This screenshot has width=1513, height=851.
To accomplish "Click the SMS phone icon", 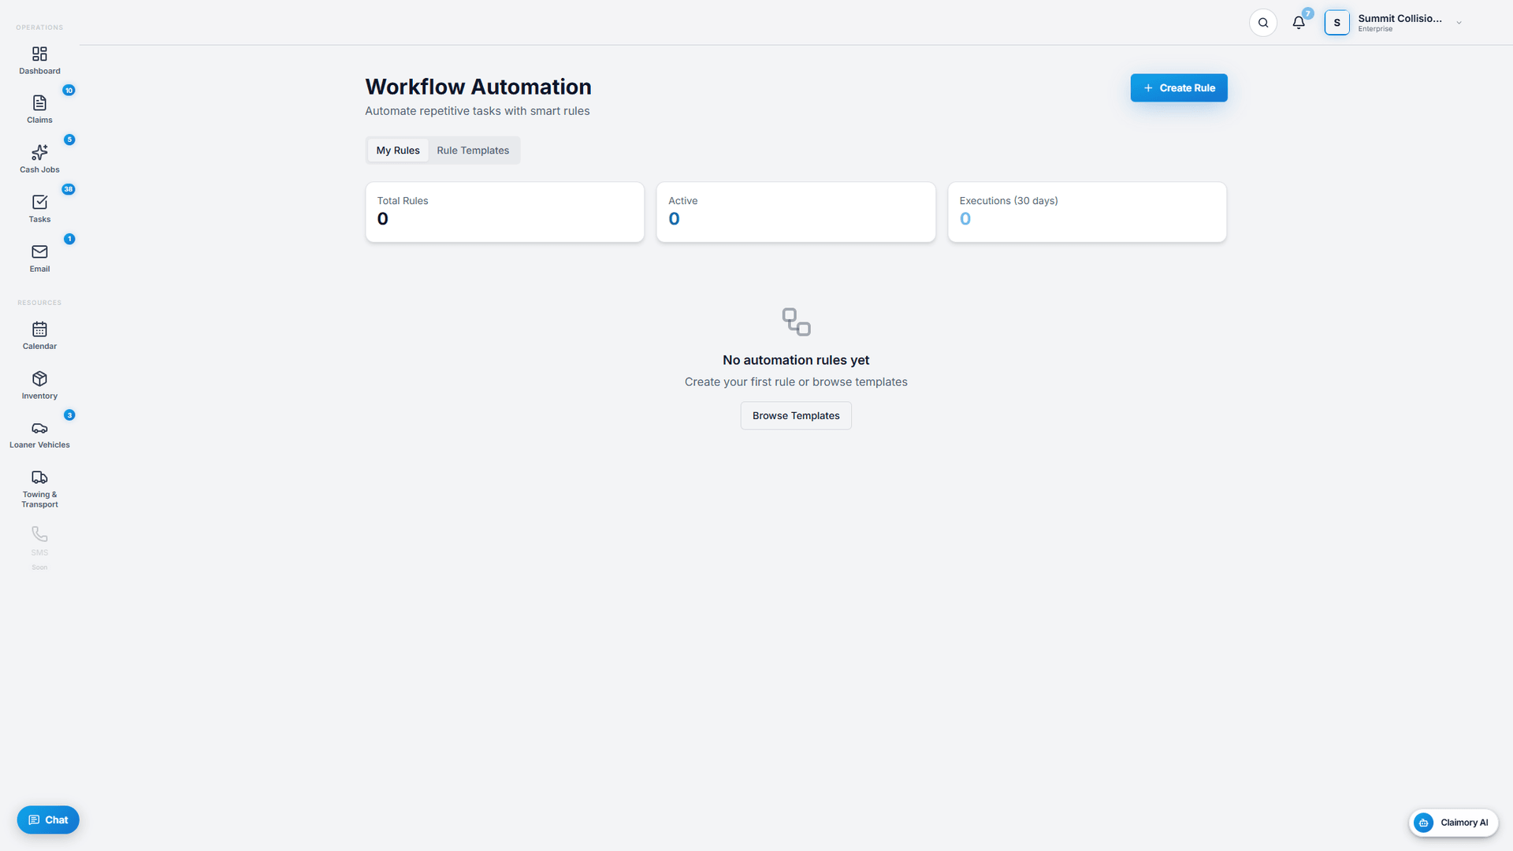I will point(39,534).
